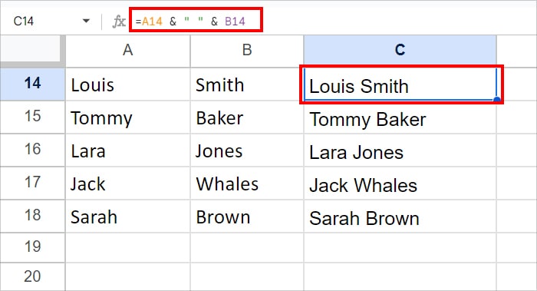Screen dimensions: 537x291
Task: Click the select-all corner box
Action: tap(31, 48)
